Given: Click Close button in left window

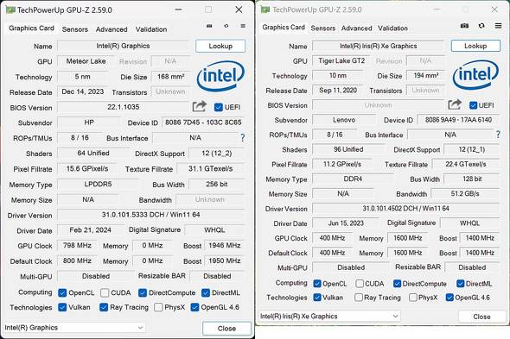Looking at the screenshot, I should pos(226,329).
